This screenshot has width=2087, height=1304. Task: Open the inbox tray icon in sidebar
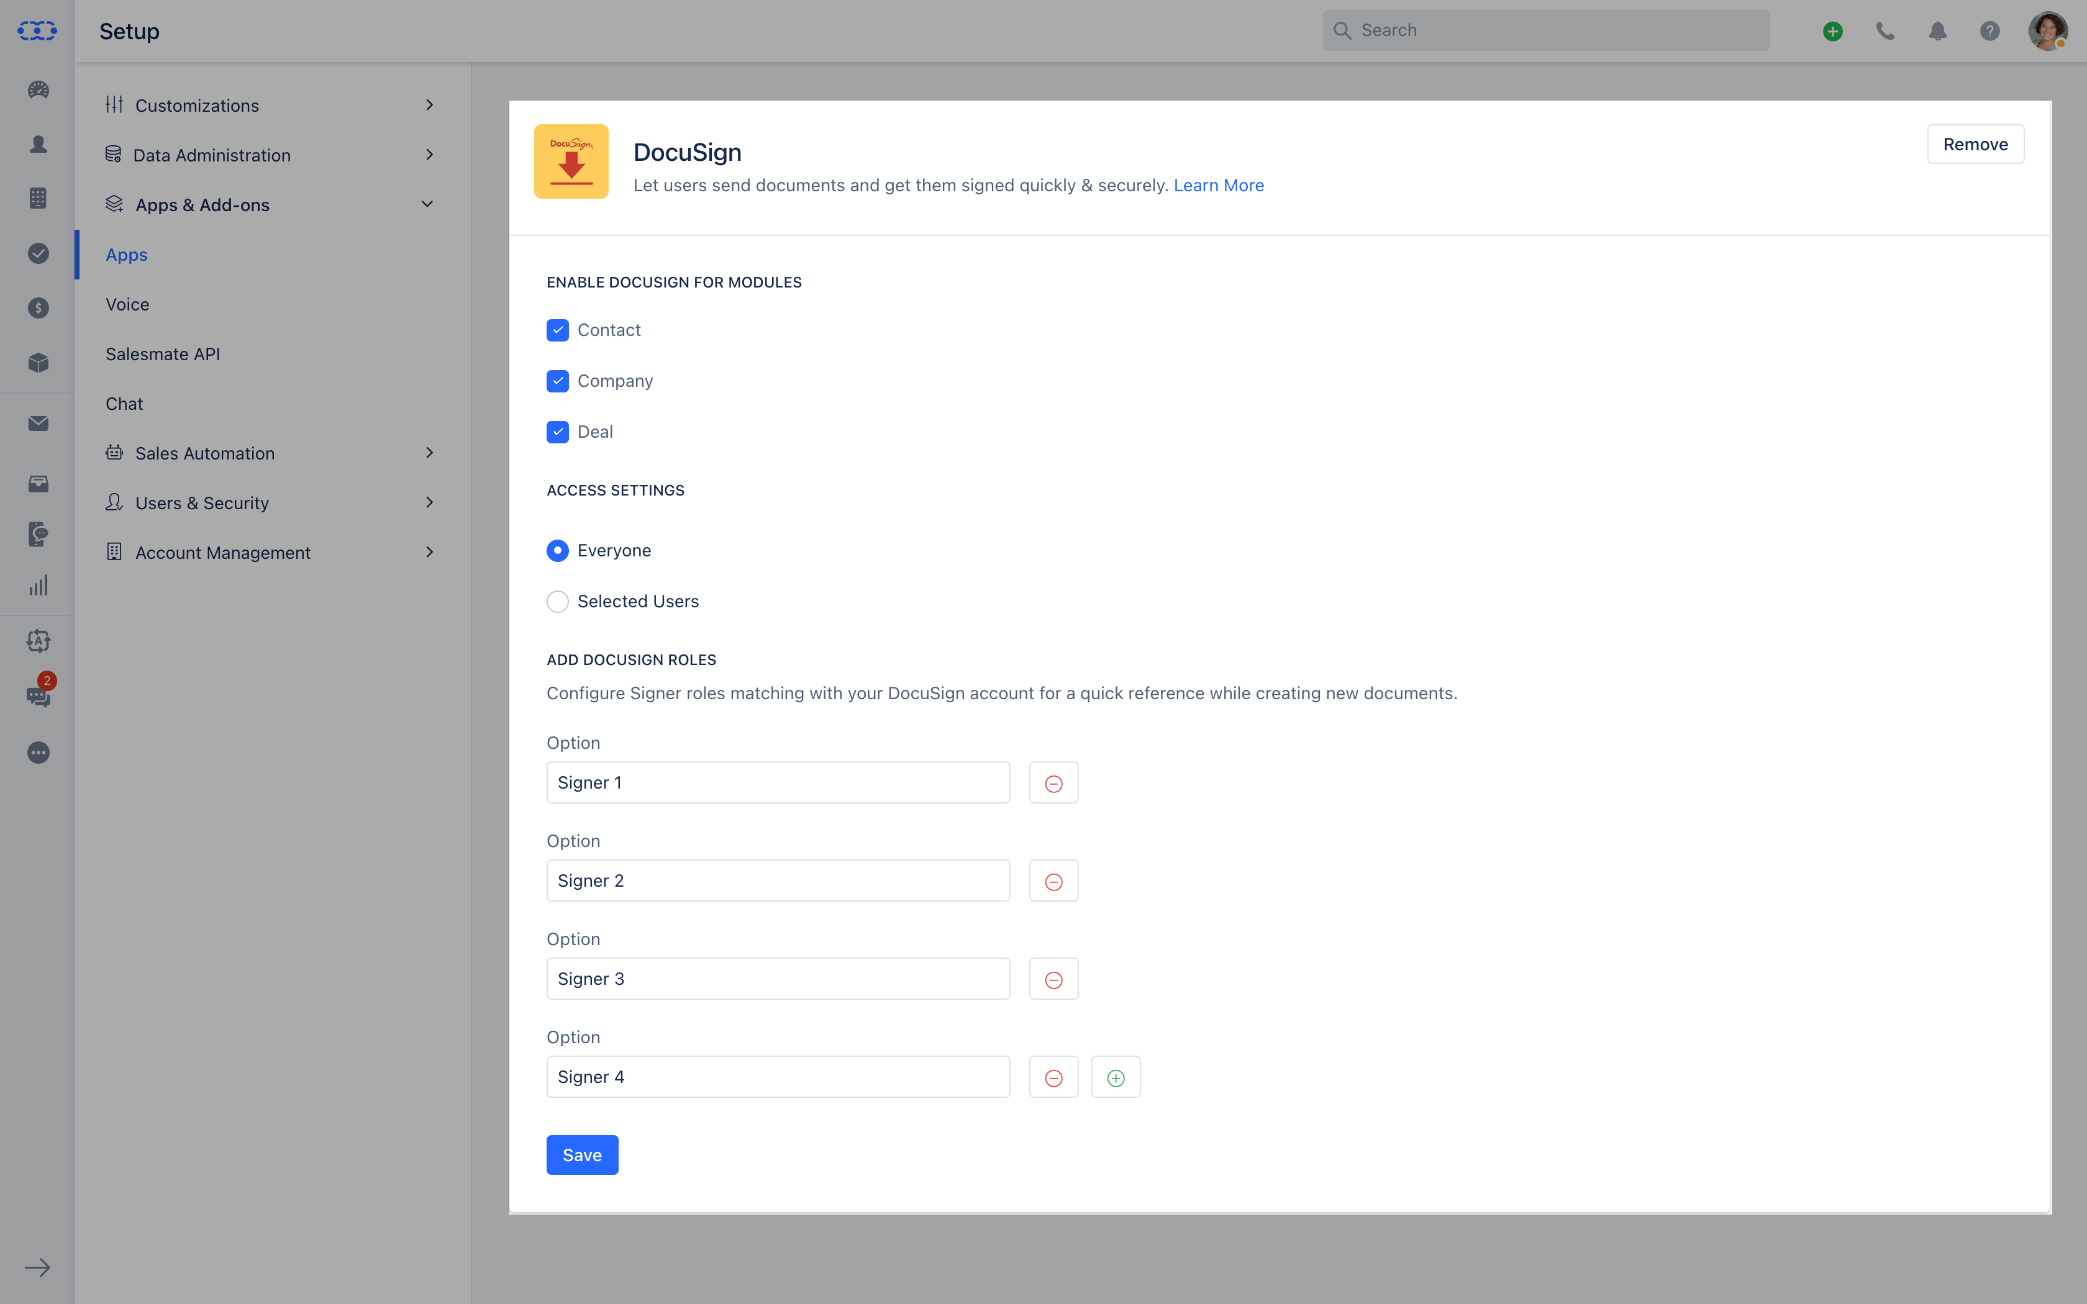[x=38, y=484]
